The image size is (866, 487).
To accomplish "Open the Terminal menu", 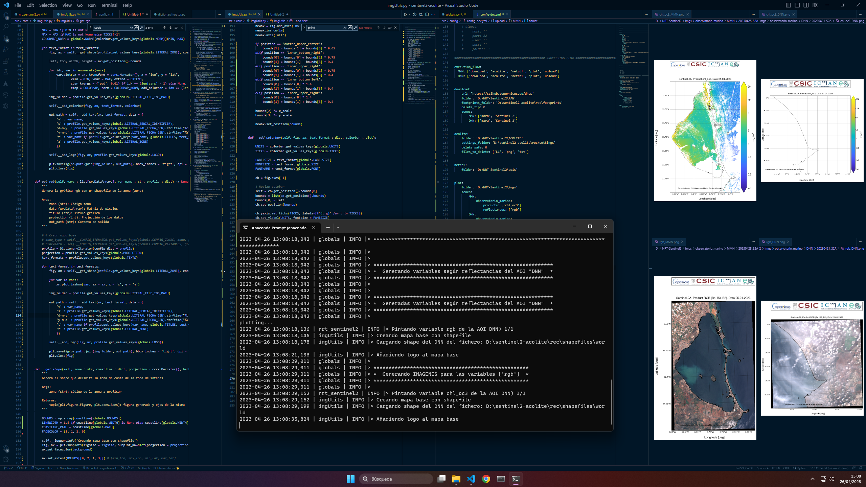I will tap(109, 5).
